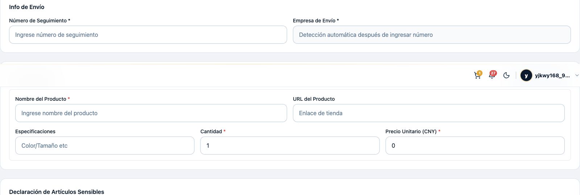Screen dimensions: 580x195
Task: Click the Especificaciones Color/Tamaño field
Action: click(105, 146)
